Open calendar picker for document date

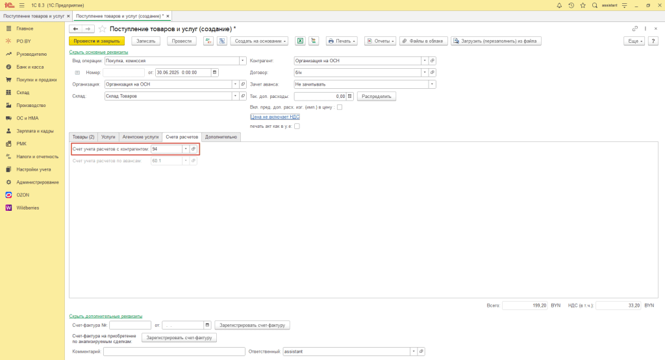(214, 73)
